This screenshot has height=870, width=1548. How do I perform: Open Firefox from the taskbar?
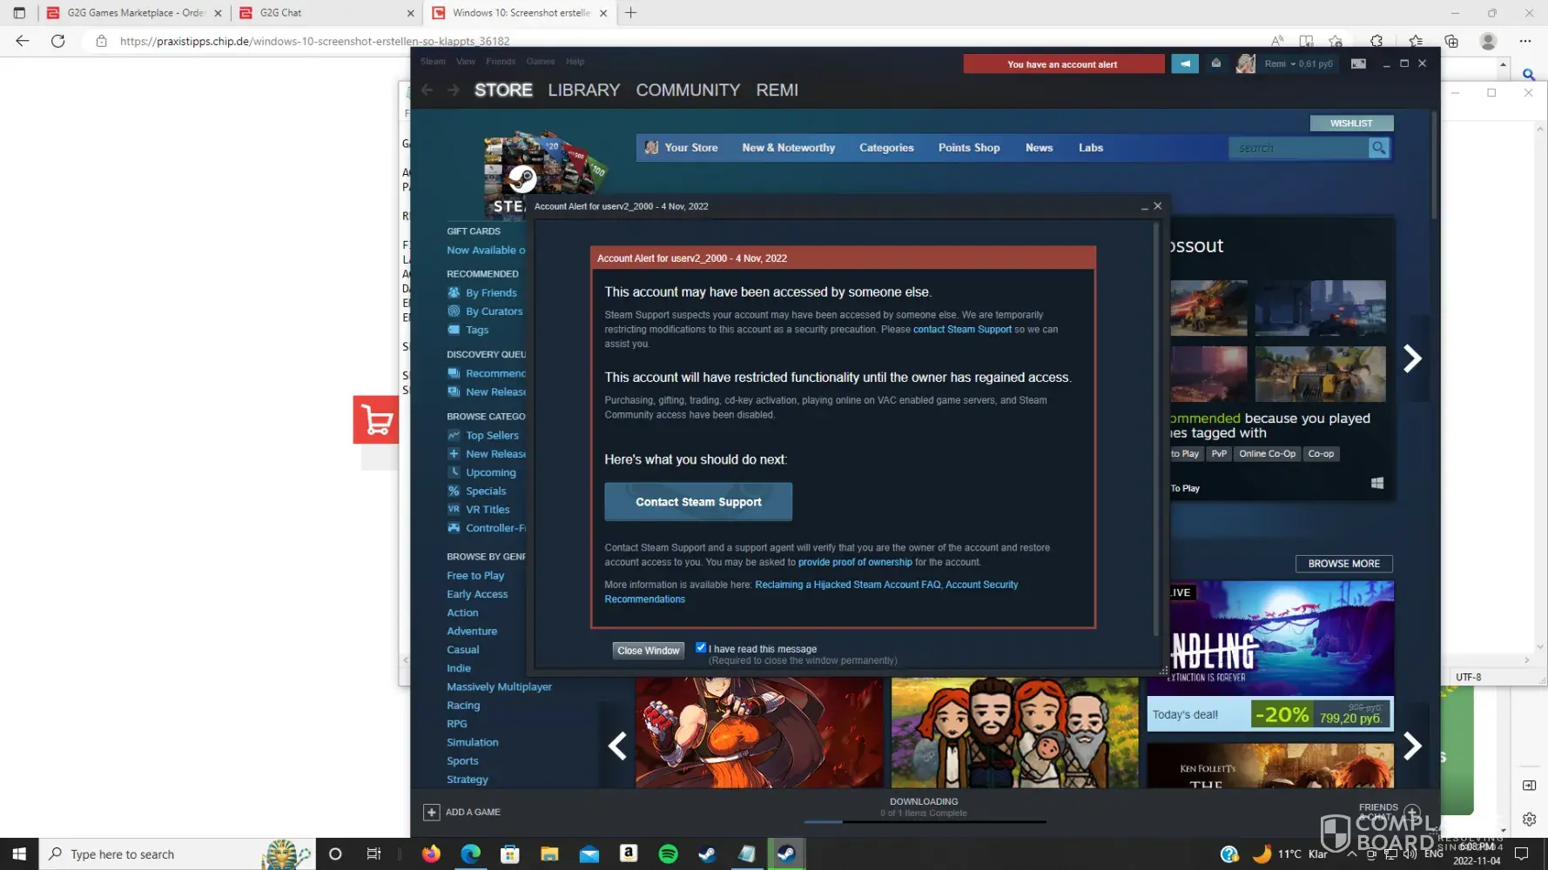coord(431,853)
